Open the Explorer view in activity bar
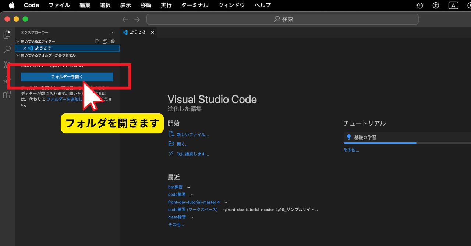The width and height of the screenshot is (471, 246). tap(7, 35)
